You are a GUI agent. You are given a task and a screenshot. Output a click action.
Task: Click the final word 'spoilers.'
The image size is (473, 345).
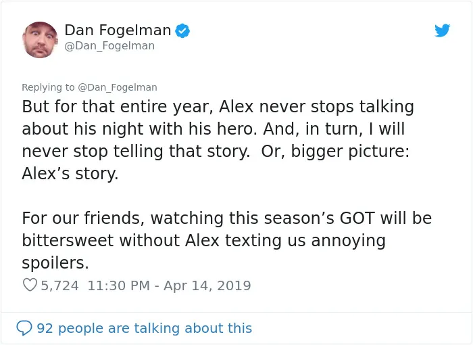pos(55,263)
